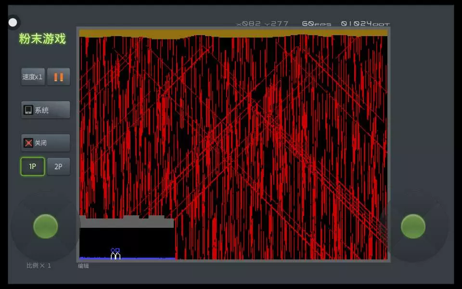Image resolution: width=462 pixels, height=289 pixels.
Task: Click the 速度x1 speed button
Action: click(x=33, y=77)
